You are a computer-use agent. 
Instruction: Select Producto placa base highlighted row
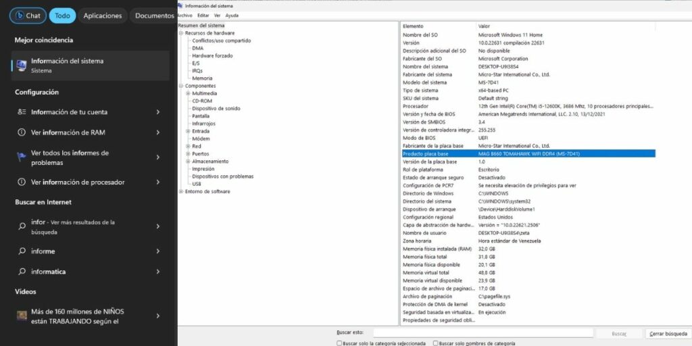(528, 154)
